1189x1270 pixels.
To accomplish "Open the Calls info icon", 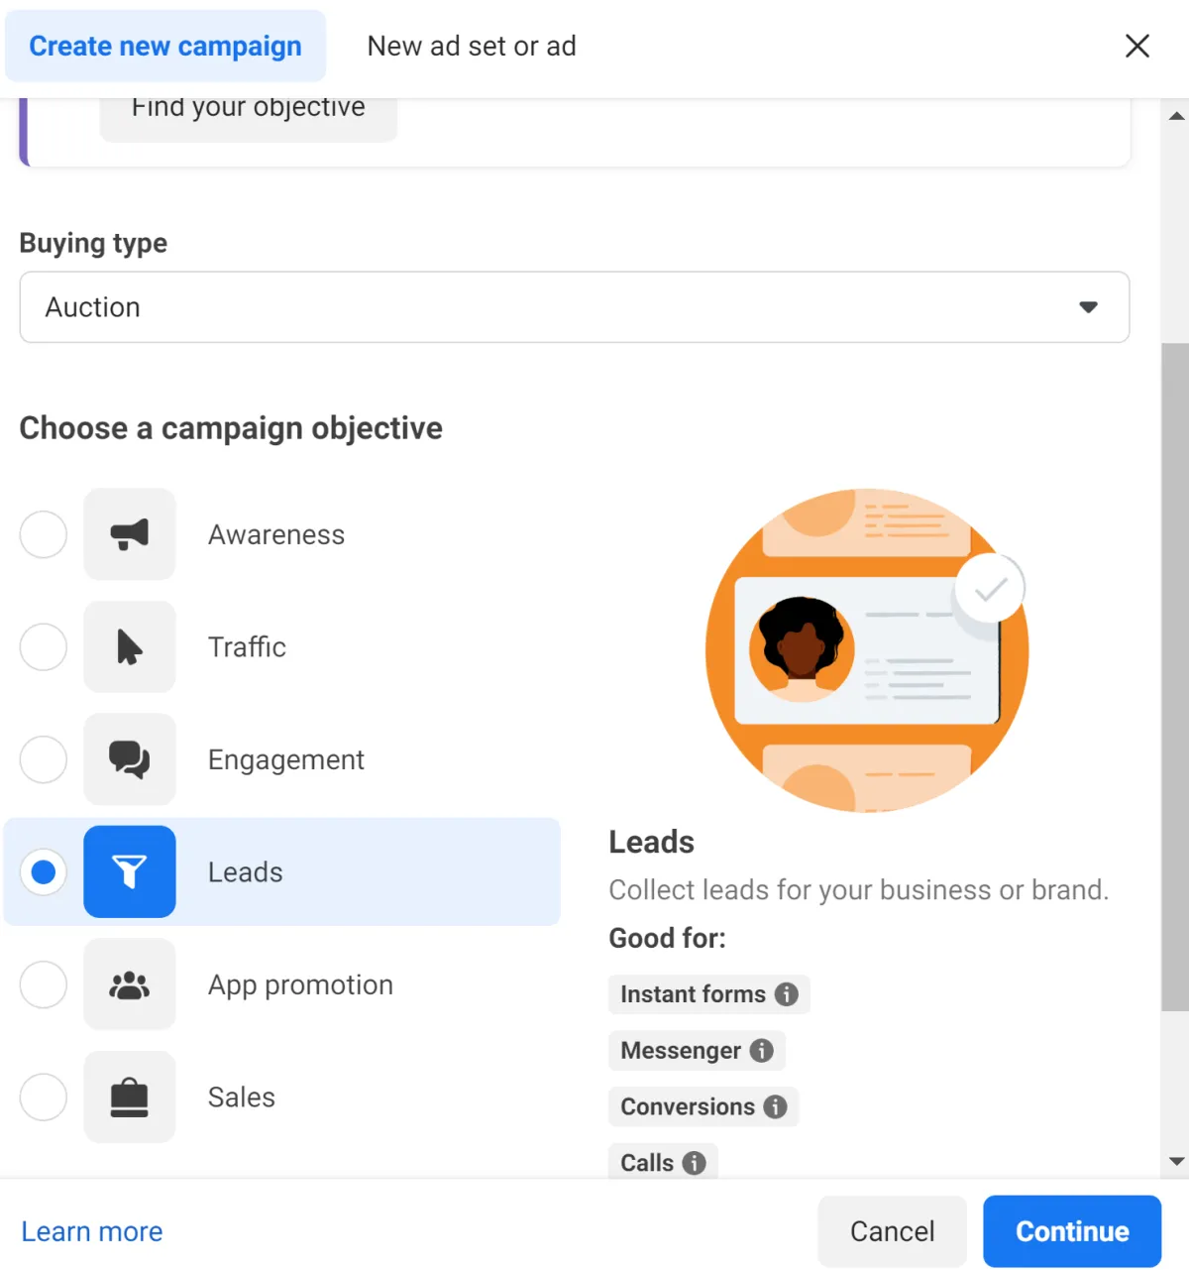I will (695, 1163).
